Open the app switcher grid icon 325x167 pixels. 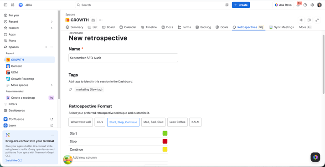(13, 5)
